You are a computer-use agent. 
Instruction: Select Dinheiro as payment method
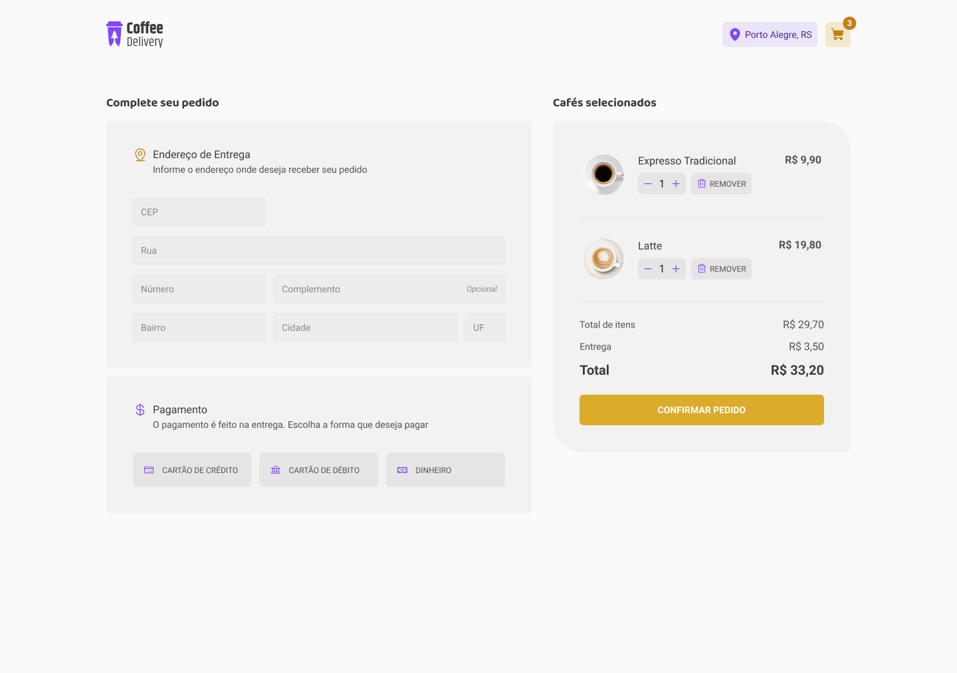445,470
